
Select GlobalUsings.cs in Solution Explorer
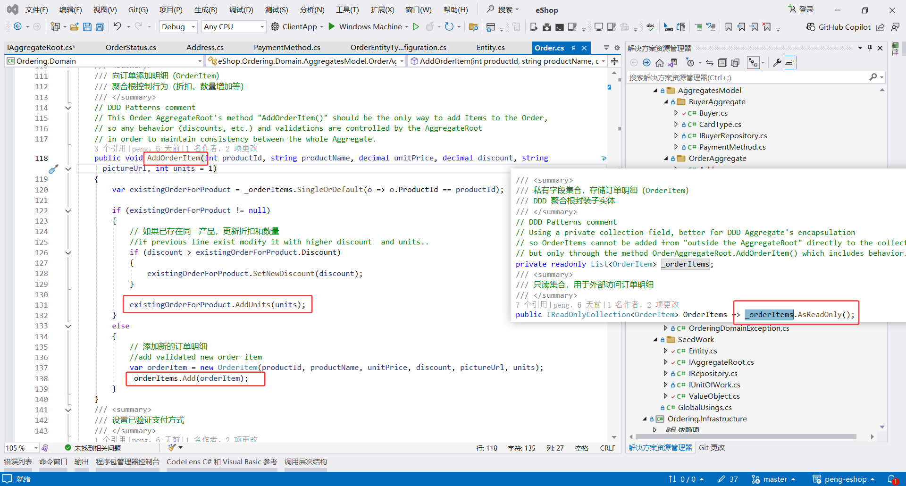(705, 408)
